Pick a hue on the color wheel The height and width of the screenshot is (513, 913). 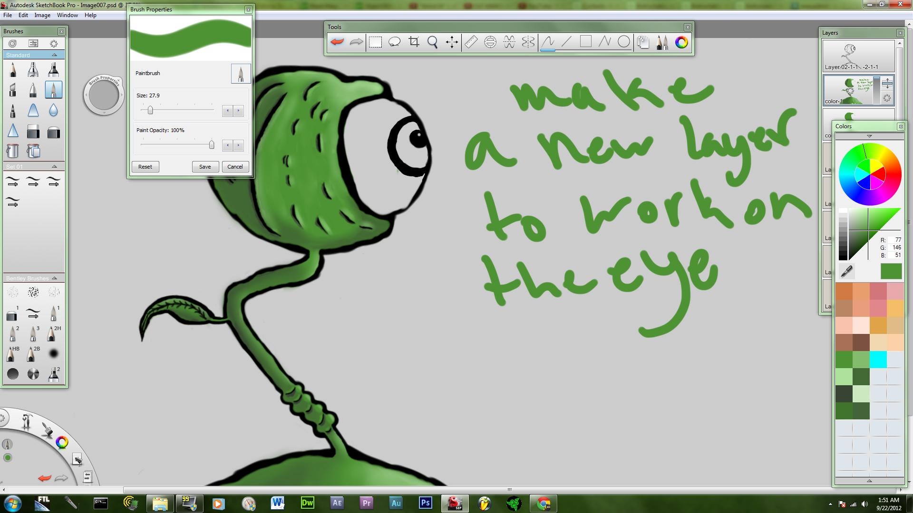(x=870, y=175)
